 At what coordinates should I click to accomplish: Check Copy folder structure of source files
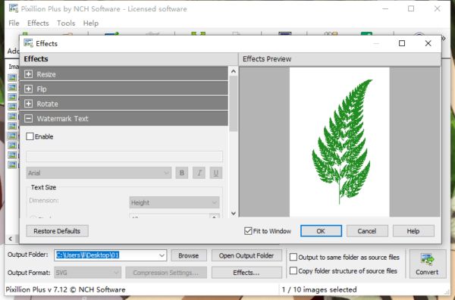[x=293, y=270]
